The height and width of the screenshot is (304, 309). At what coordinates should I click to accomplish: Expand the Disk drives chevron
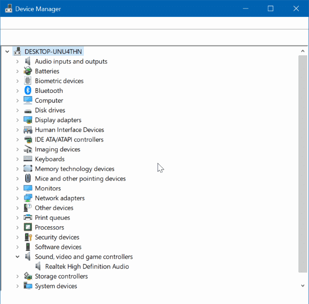(17, 110)
